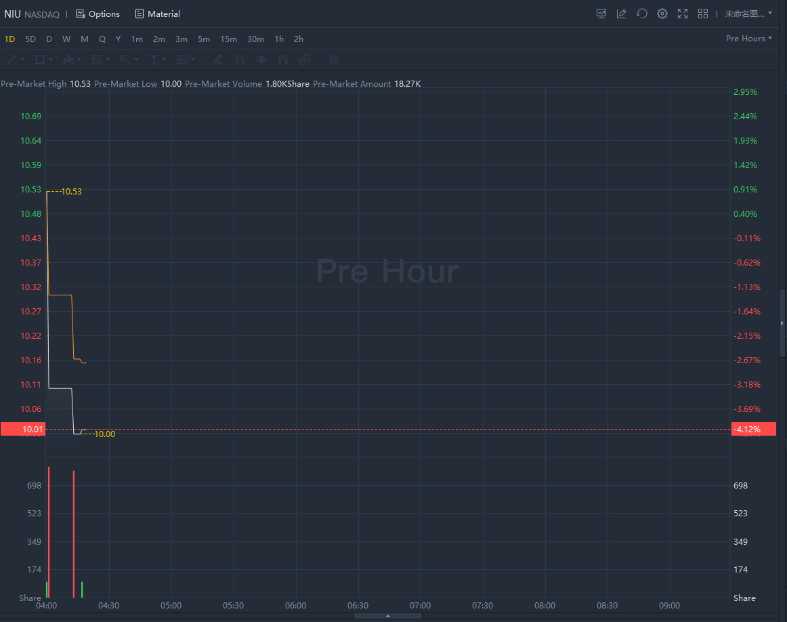Expand the Fibonacci levels tool dropdown

tap(108, 60)
